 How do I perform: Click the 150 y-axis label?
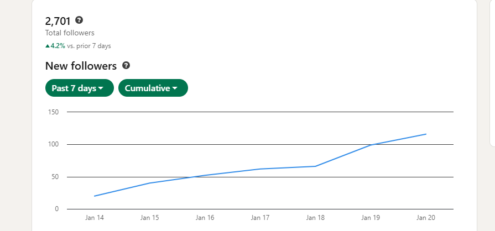point(54,112)
